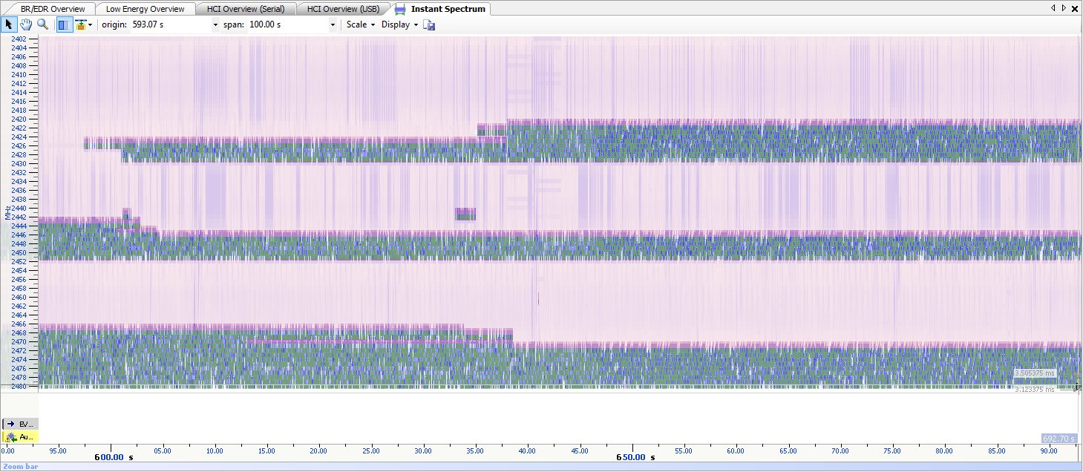Click the marker tool icon
The image size is (1083, 472).
80,24
